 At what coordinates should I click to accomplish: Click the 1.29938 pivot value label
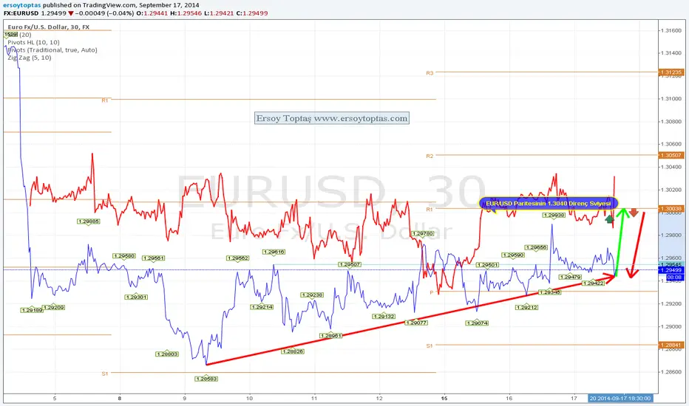pyautogui.click(x=554, y=215)
